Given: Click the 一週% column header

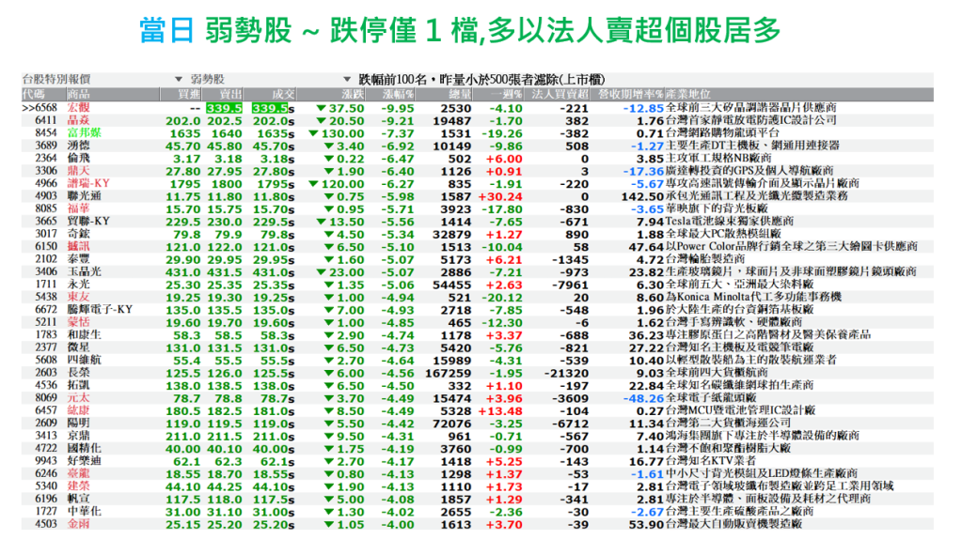Looking at the screenshot, I should 508,95.
